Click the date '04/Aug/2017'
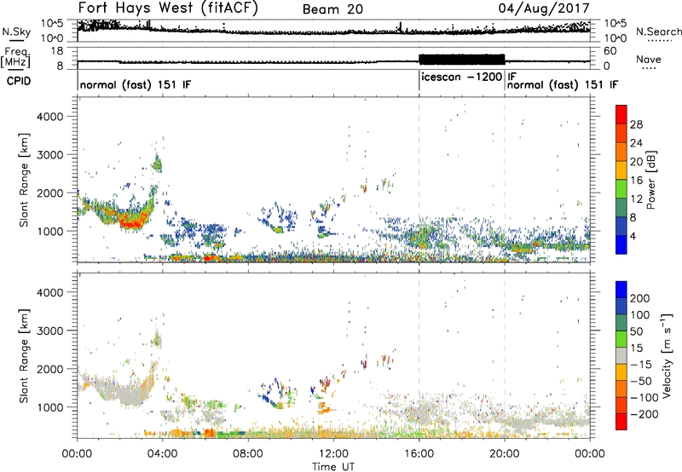 click(x=544, y=9)
